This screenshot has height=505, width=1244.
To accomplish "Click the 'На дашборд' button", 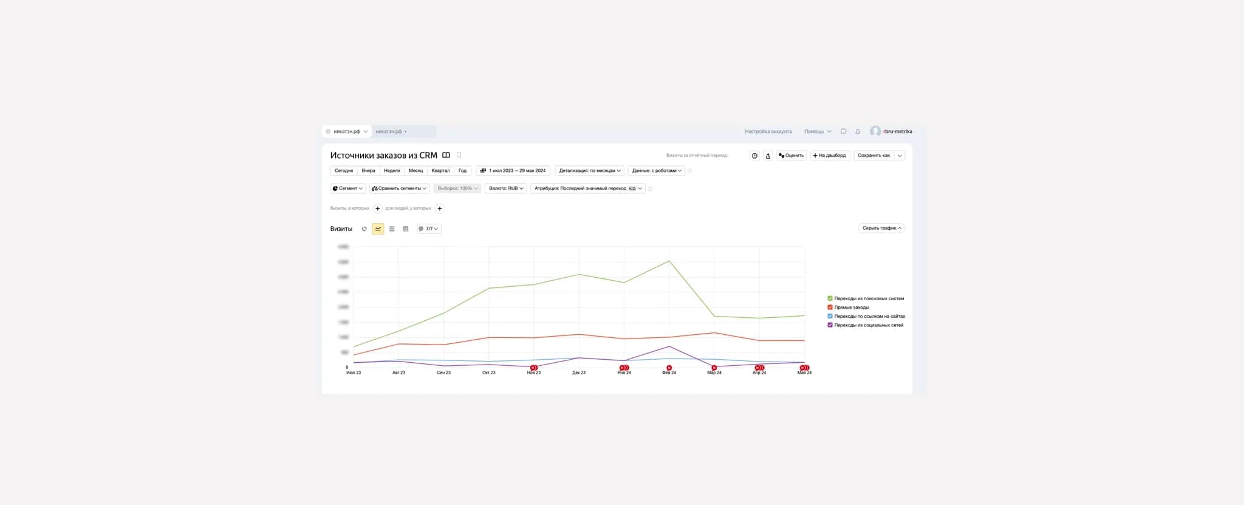I will pos(829,156).
